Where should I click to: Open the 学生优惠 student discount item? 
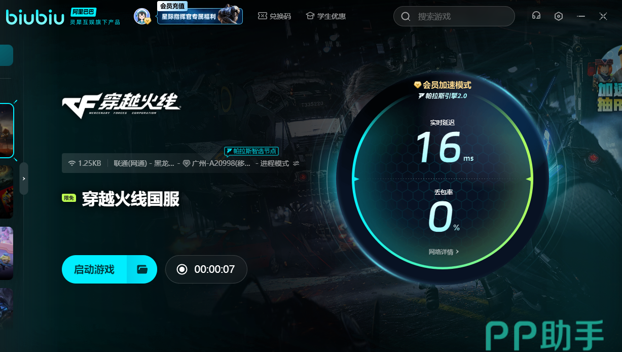pos(326,16)
